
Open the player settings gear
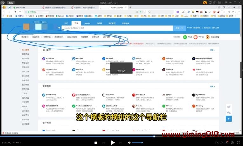coord(233,143)
